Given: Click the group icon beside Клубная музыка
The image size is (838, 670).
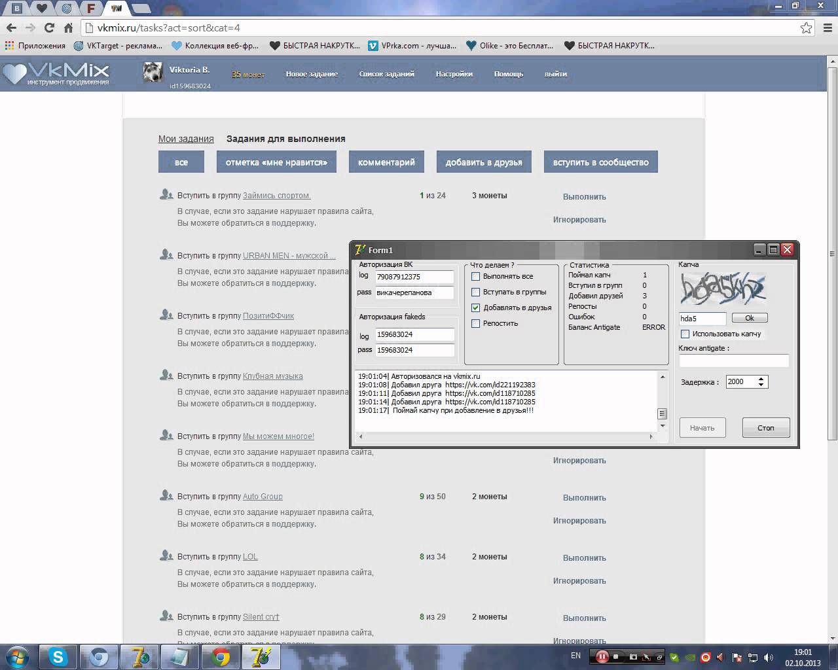Looking at the screenshot, I should [166, 376].
